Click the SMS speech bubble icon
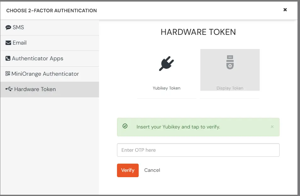The image size is (300, 196). (8, 28)
